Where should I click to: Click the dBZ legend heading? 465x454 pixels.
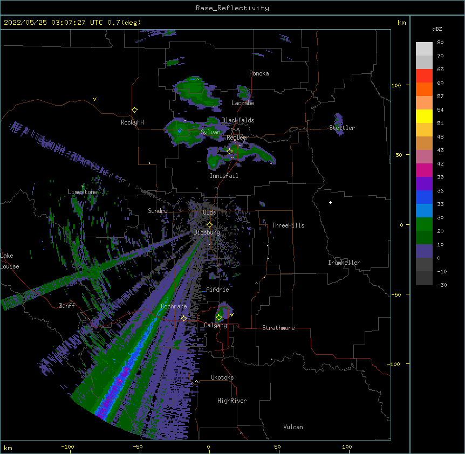(x=437, y=29)
